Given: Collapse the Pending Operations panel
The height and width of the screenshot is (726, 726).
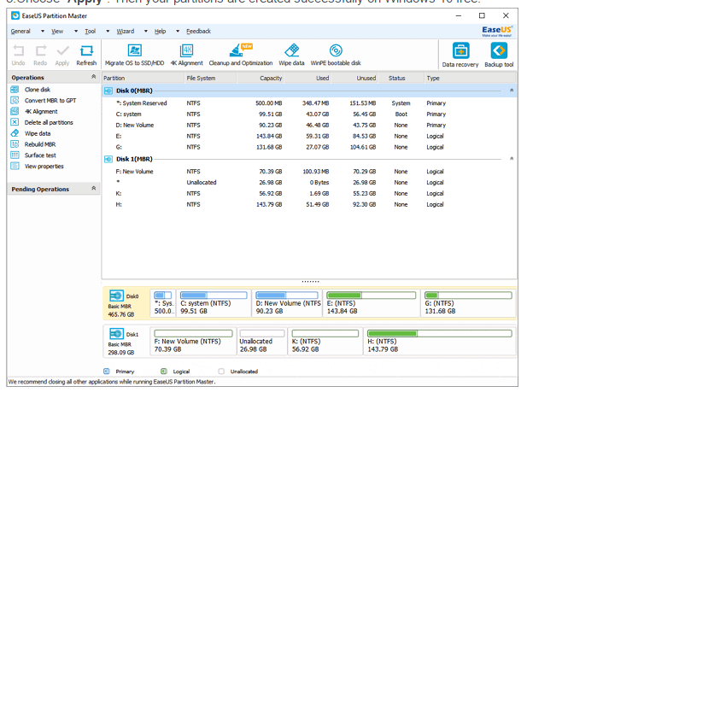Looking at the screenshot, I should coord(94,189).
